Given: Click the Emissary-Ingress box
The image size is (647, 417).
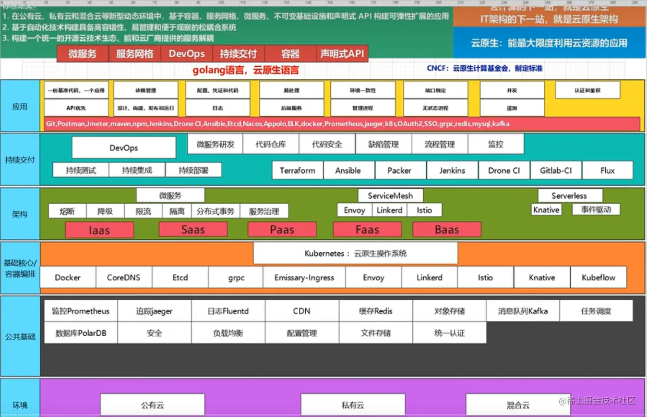Looking at the screenshot, I should click(304, 277).
